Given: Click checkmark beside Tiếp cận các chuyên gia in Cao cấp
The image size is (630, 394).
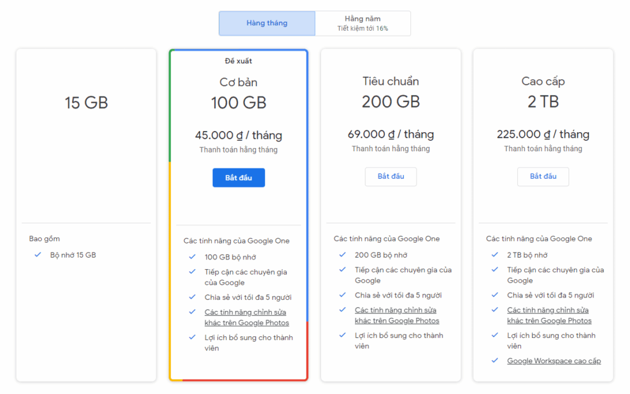Looking at the screenshot, I should point(495,270).
